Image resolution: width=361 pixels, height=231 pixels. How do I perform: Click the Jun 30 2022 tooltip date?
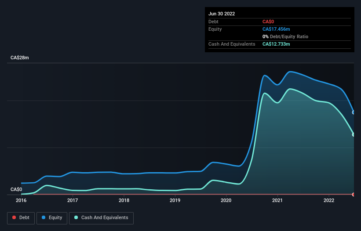click(x=222, y=14)
